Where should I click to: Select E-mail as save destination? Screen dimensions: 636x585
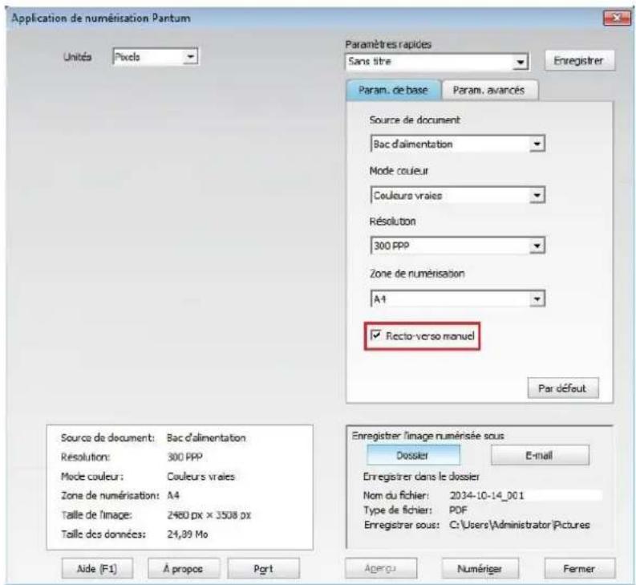coord(540,455)
